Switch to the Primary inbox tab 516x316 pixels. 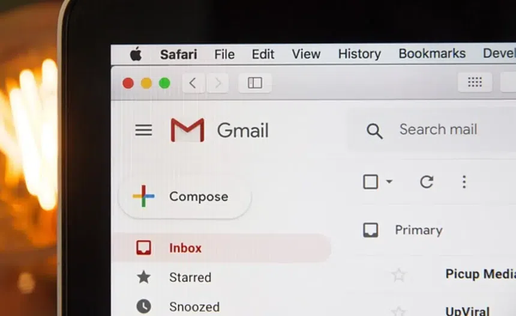[x=418, y=230]
